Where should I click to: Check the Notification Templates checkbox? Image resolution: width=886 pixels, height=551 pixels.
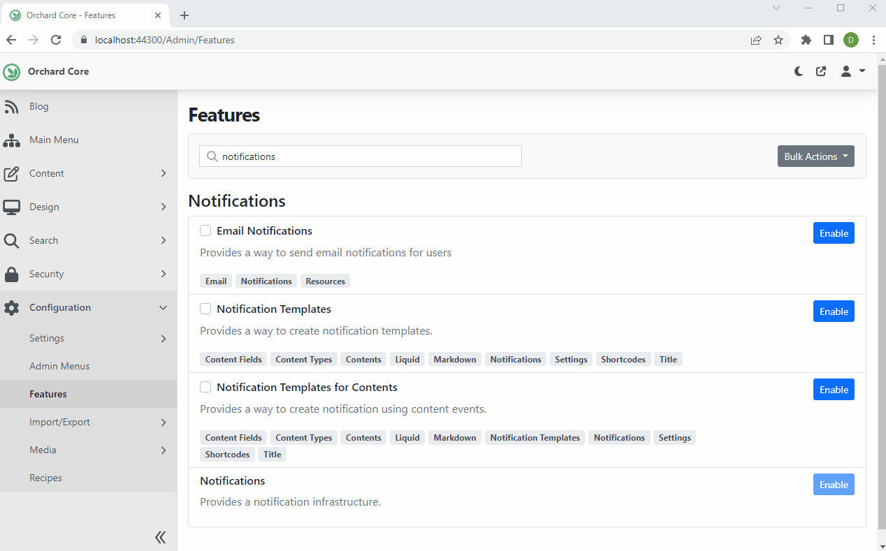click(205, 309)
